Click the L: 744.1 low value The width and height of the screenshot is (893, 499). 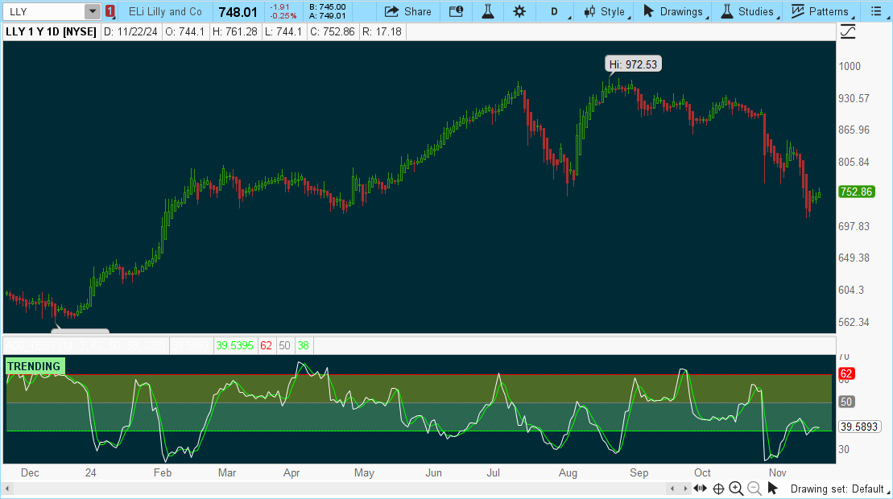(x=283, y=32)
